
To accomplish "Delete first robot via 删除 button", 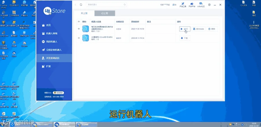I will point(212,29).
